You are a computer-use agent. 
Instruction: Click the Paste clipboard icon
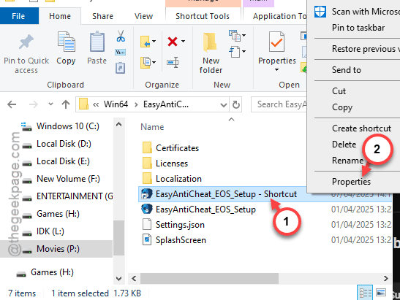click(97, 42)
